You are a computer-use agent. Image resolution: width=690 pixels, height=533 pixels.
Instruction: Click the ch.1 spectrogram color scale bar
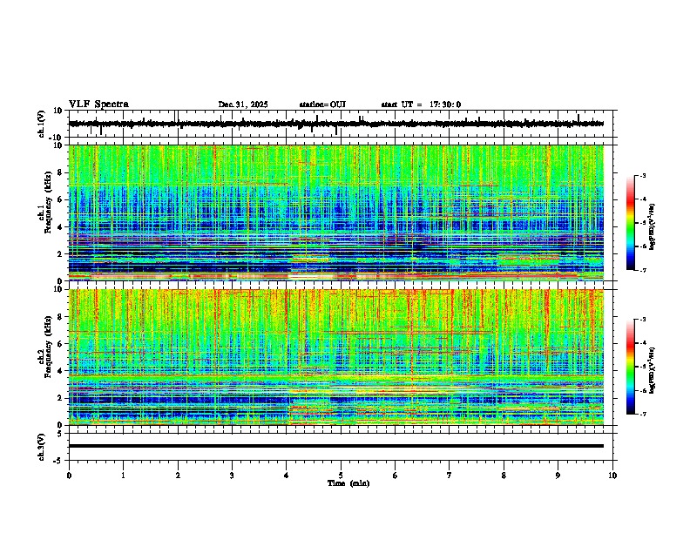click(x=631, y=223)
